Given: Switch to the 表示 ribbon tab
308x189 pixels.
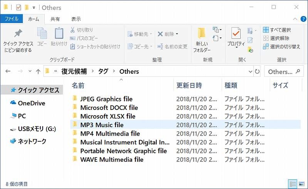Looking at the screenshot, I should (76, 19).
